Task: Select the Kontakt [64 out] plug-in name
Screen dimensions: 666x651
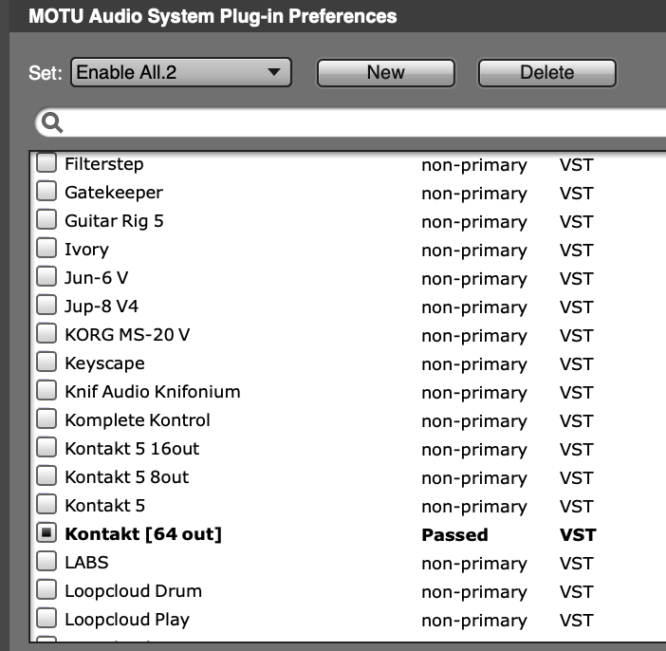Action: coord(143,534)
